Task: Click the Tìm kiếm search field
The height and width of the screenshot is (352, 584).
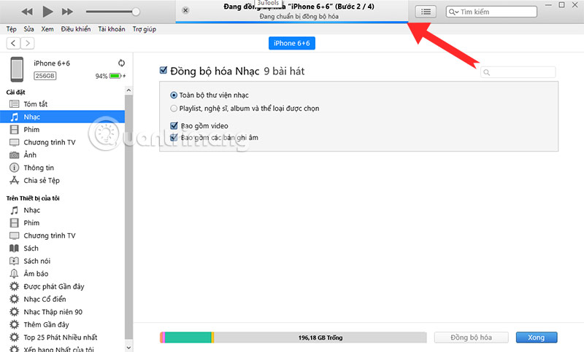Action: coord(491,12)
